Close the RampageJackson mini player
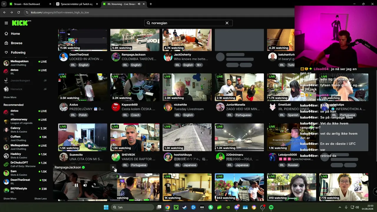The height and width of the screenshot is (212, 377). (113, 167)
